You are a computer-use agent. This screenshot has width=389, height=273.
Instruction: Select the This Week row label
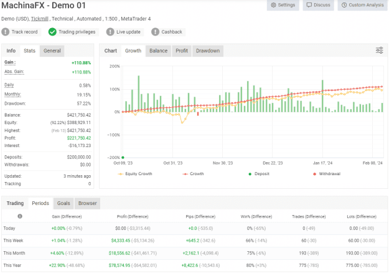tap(13, 241)
